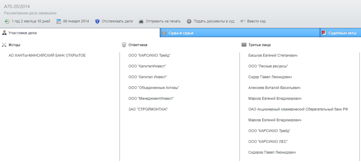Viewport: 361px width, 164px height.
Task: Select third party ООО "КАРСИККО ЛЕС"
Action: 268,142
